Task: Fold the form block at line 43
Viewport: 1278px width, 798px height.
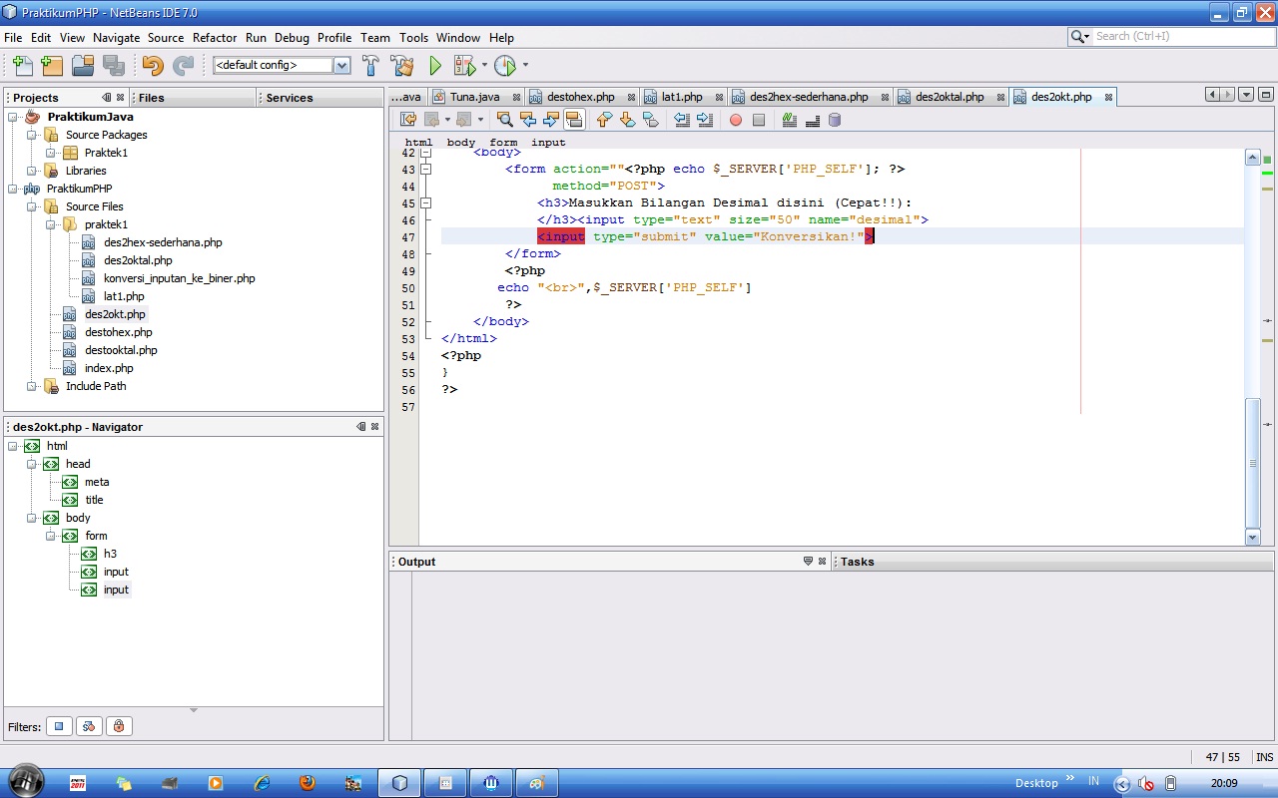Action: point(426,169)
